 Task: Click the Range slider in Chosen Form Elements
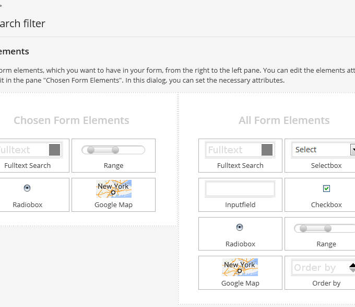tap(113, 150)
